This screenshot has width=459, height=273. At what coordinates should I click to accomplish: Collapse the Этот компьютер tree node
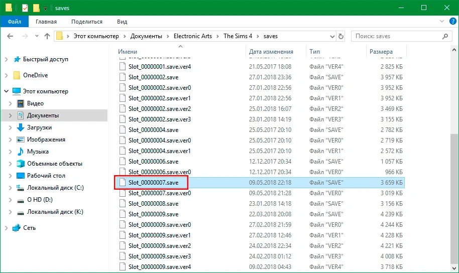click(6, 91)
